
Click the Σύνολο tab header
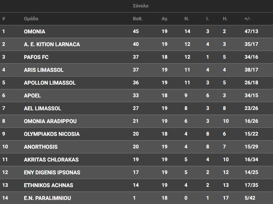click(x=141, y=6)
